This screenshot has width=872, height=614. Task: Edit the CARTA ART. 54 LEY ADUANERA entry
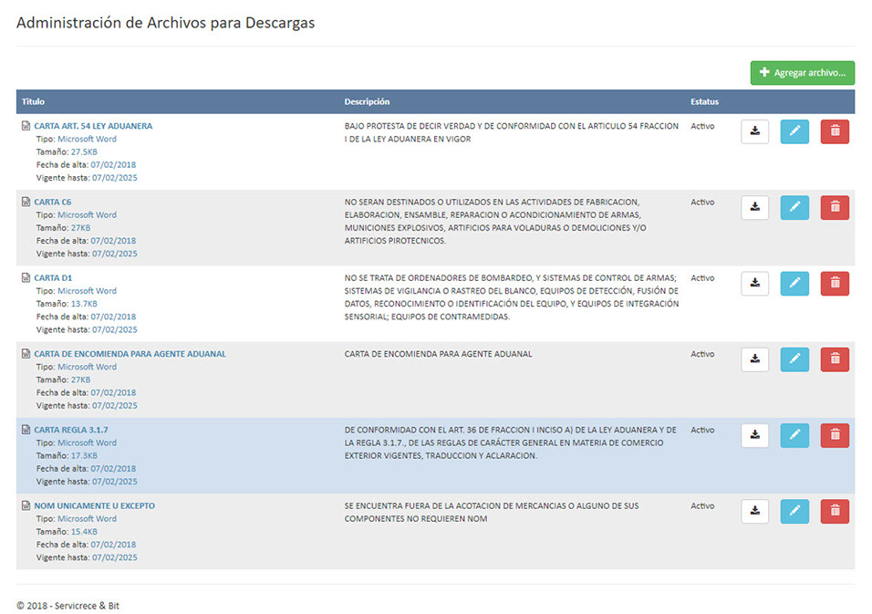click(794, 131)
